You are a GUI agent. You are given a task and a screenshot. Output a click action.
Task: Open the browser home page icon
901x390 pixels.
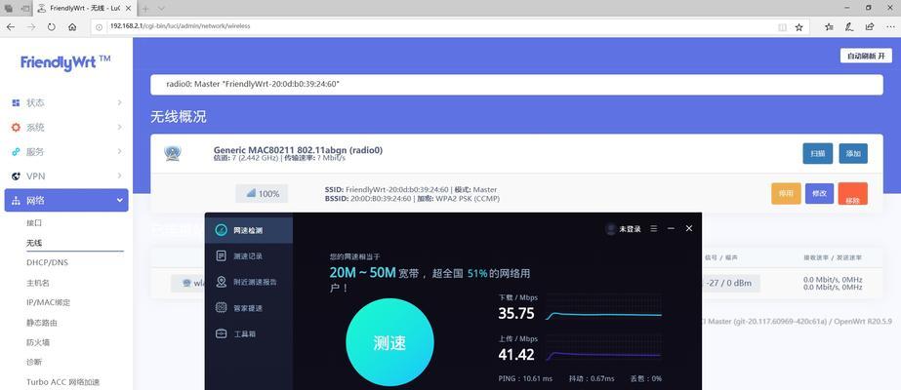(72, 27)
